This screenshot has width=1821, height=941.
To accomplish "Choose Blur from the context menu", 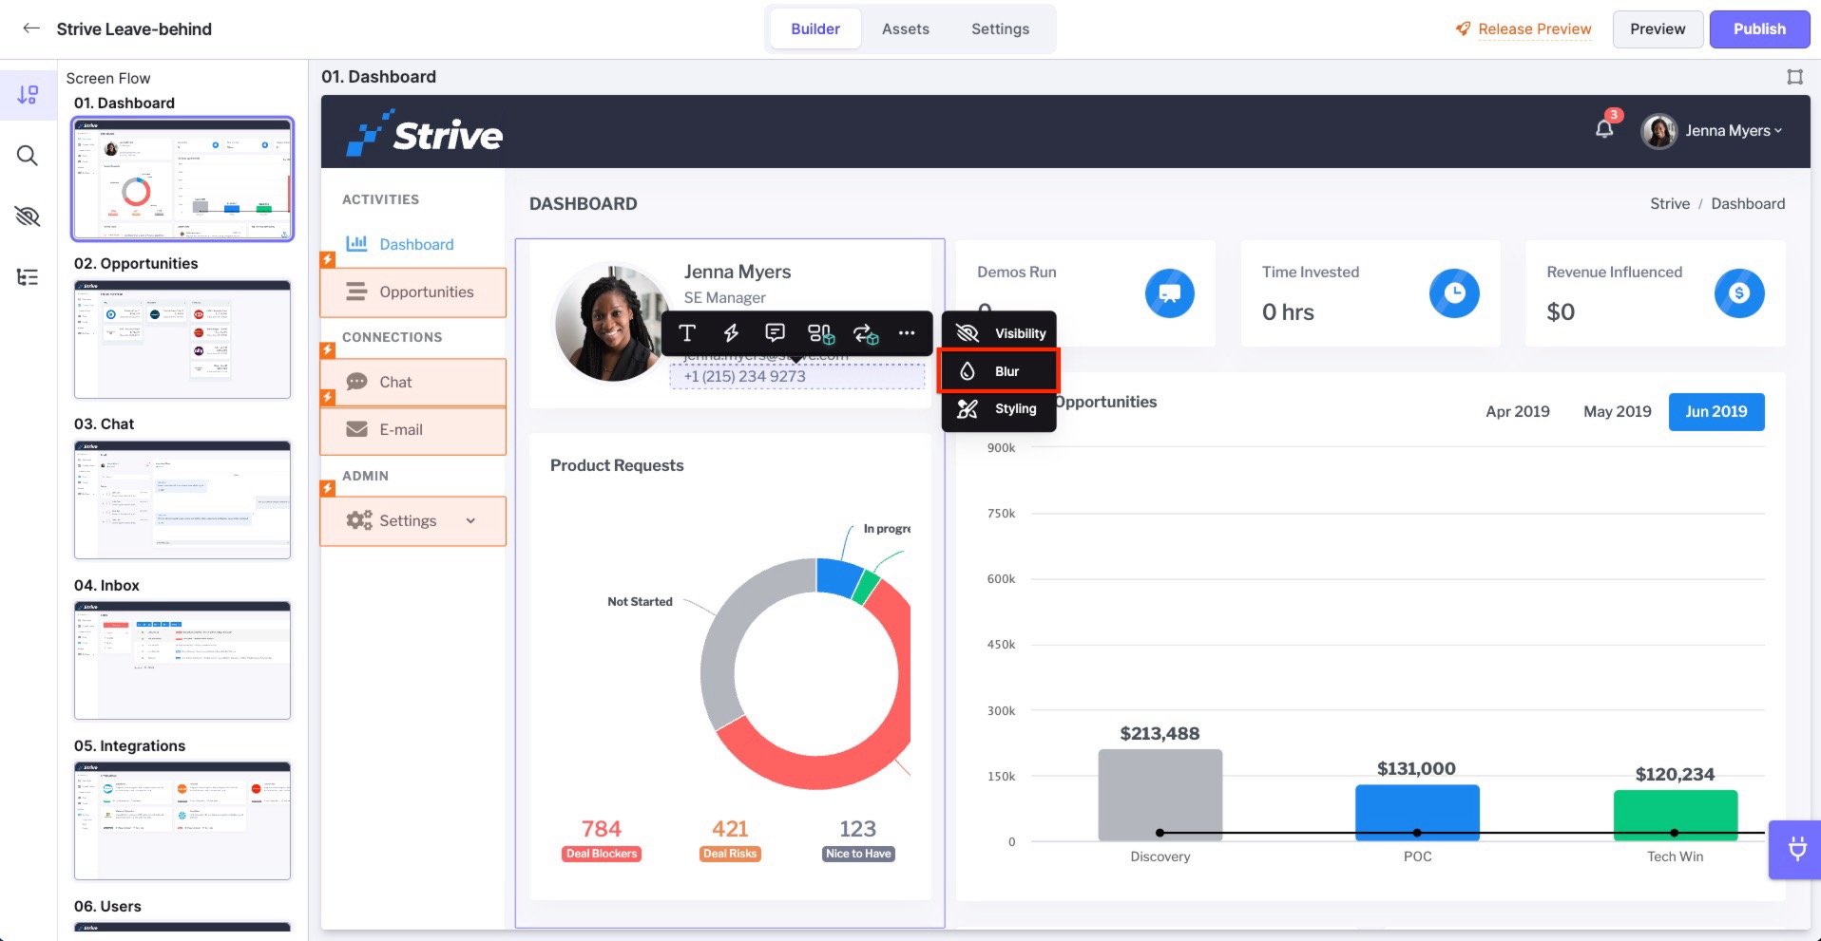I will pos(999,371).
